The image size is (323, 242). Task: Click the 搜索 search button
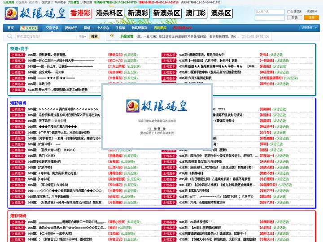click(x=94, y=36)
